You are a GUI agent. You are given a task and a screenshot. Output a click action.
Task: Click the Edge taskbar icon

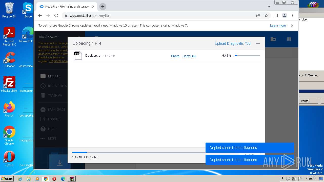[63, 179]
